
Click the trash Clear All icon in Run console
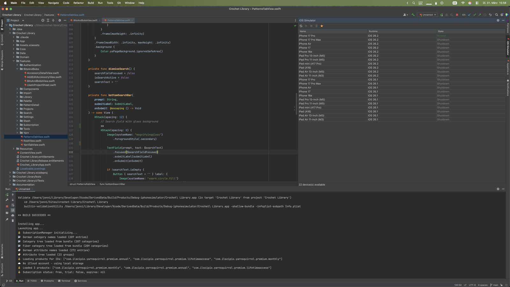[x=13, y=220]
